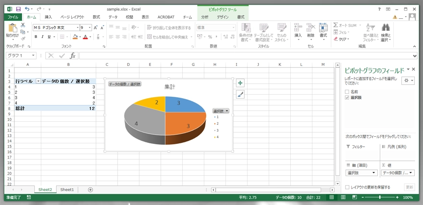Check the 名前 field checkbox
Image resolution: width=423 pixels, height=205 pixels.
coord(347,92)
